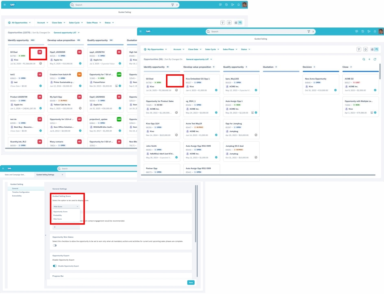Image resolution: width=384 pixels, height=294 pixels.
Task: Click filter button in My Opportunities toolbar
Action: point(359,49)
